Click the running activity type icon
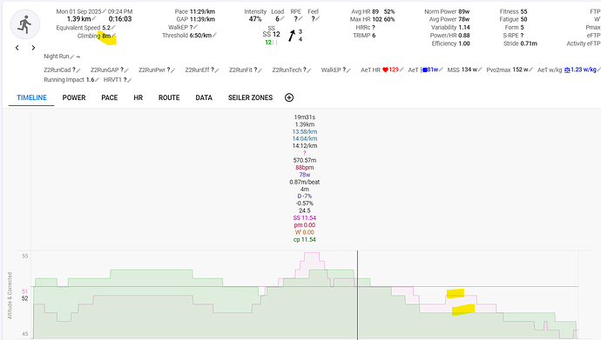 (25, 24)
